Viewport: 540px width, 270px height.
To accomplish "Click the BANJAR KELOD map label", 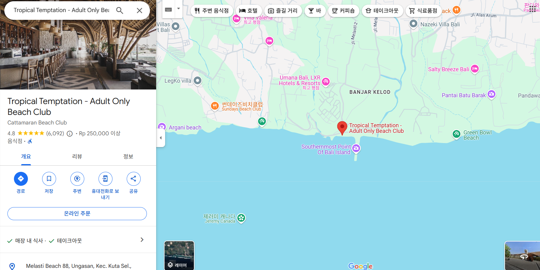I will coord(370,92).
